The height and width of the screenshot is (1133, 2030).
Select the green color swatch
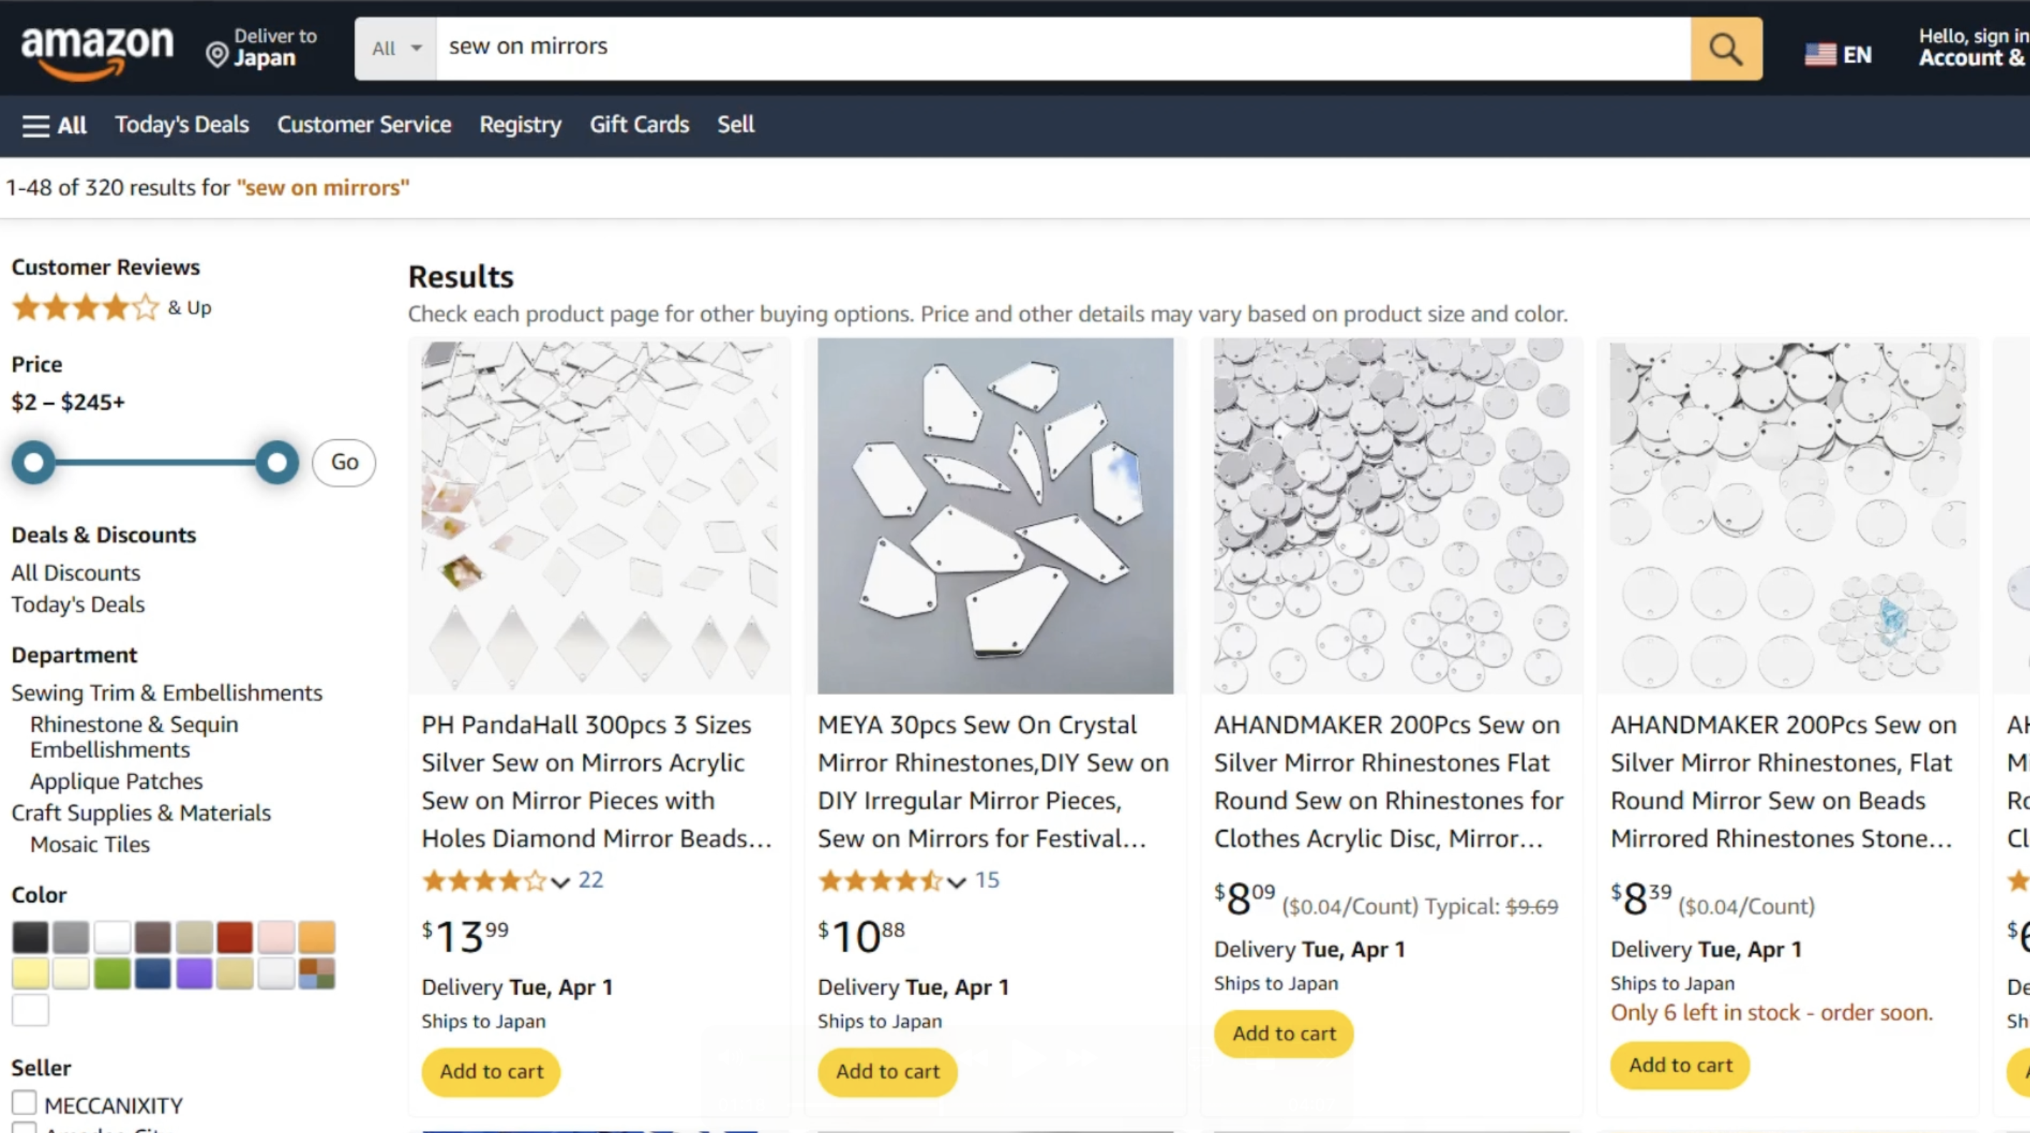(112, 974)
